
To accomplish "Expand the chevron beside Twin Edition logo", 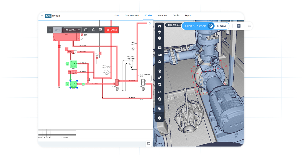I will click(x=42, y=16).
